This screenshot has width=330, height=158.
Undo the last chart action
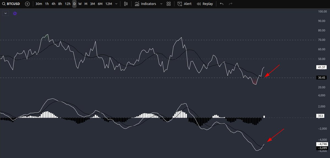coord(222,4)
